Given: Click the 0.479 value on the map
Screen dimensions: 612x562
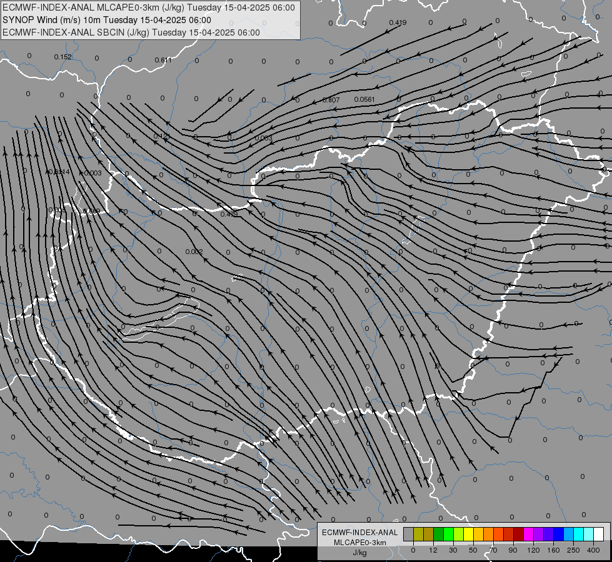Looking at the screenshot, I should coord(229,215).
